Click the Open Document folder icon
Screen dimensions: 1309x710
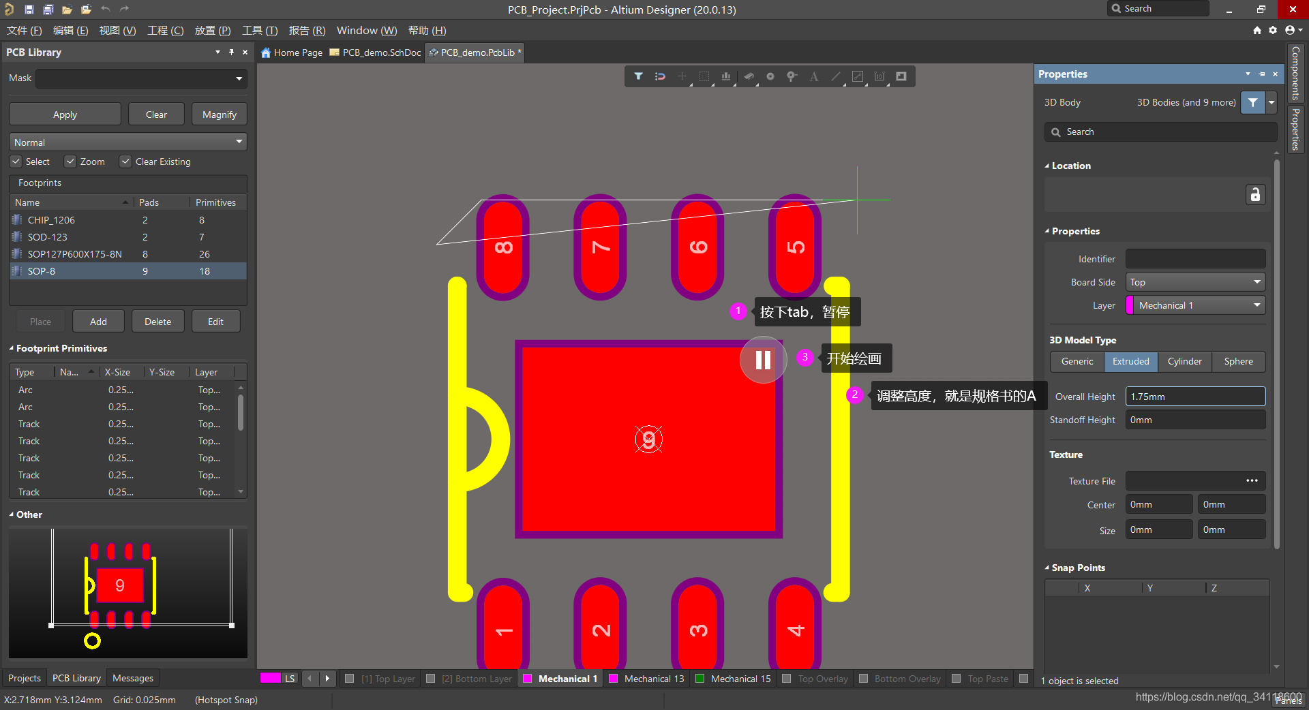[67, 10]
